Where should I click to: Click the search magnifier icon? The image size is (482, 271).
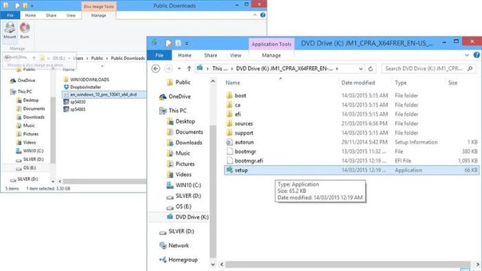point(470,69)
